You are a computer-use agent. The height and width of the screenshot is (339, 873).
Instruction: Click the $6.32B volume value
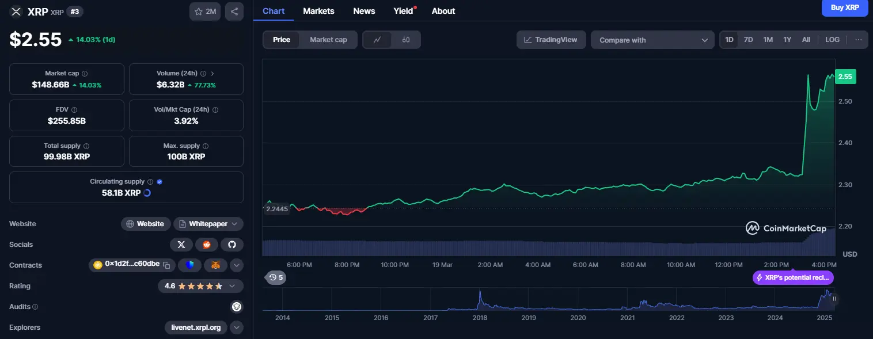point(170,85)
